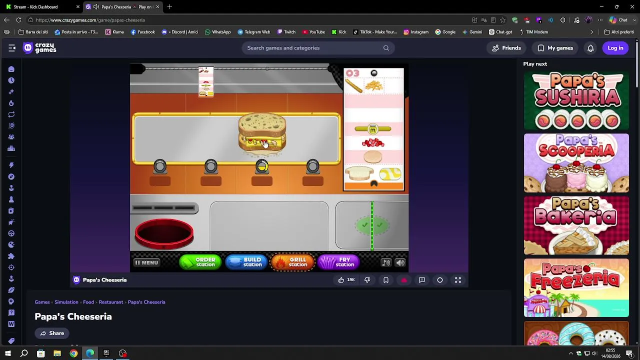This screenshot has height=360, width=640.
Task: Click the red icon under the game
Action: coord(404,280)
